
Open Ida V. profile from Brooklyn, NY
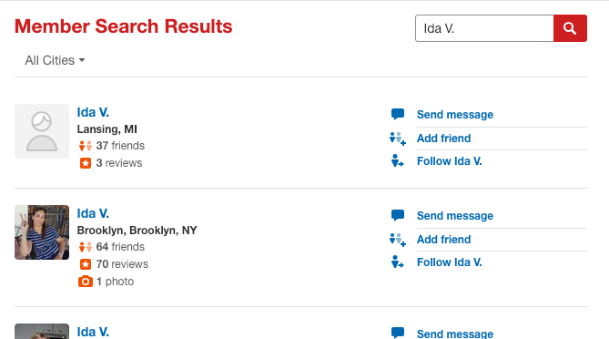pyautogui.click(x=93, y=213)
